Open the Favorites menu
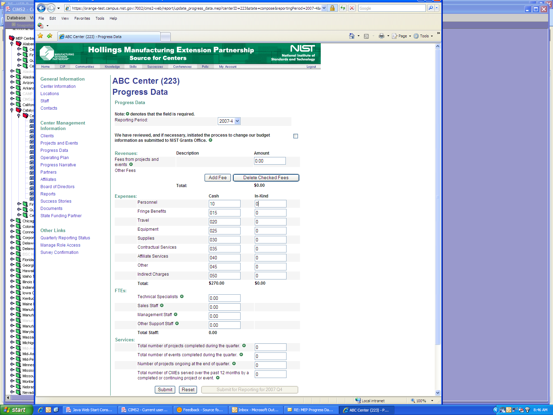 pyautogui.click(x=82, y=18)
